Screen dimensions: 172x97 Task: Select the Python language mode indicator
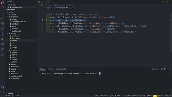pyautogui.click(x=128, y=96)
